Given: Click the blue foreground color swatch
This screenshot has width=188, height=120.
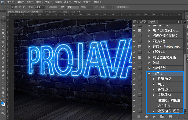Looking at the screenshot, I should click(x=2, y=103).
